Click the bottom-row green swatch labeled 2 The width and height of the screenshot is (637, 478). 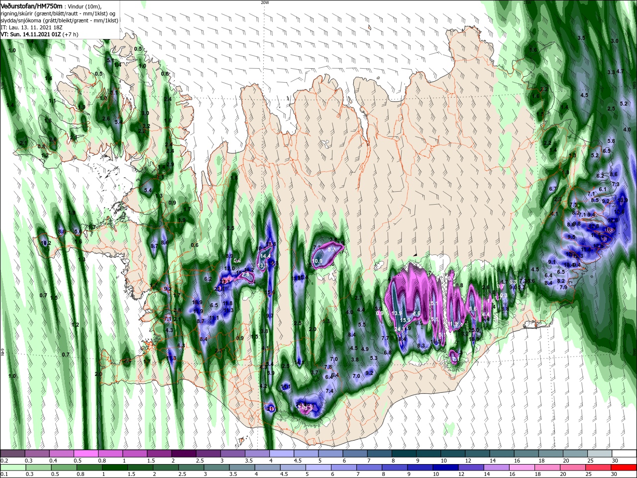165,468
